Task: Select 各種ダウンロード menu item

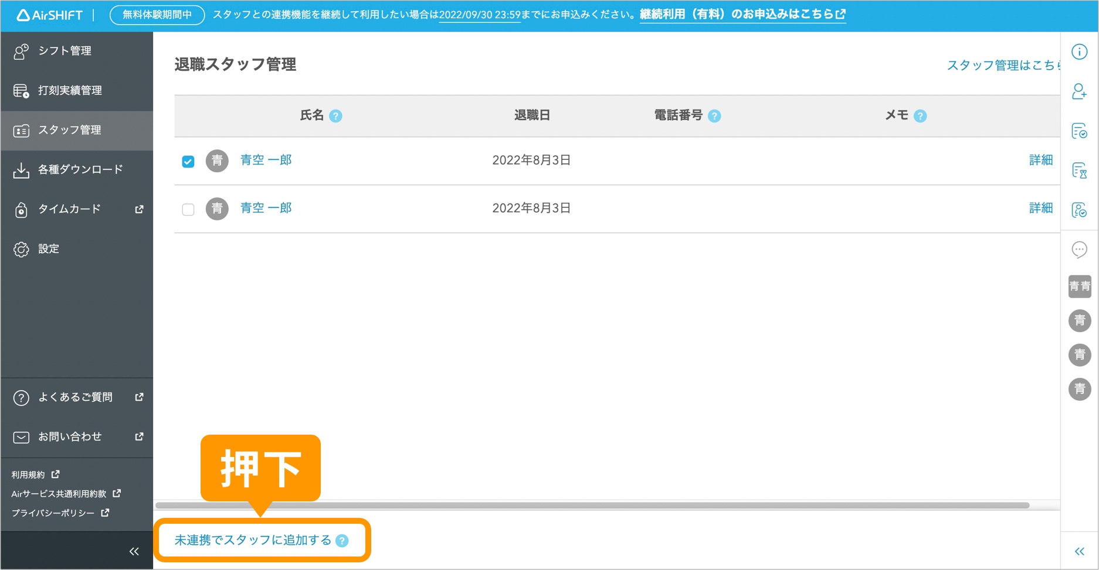Action: click(80, 169)
